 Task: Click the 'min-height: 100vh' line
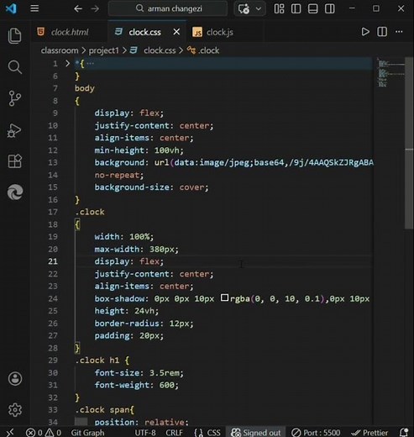click(139, 150)
